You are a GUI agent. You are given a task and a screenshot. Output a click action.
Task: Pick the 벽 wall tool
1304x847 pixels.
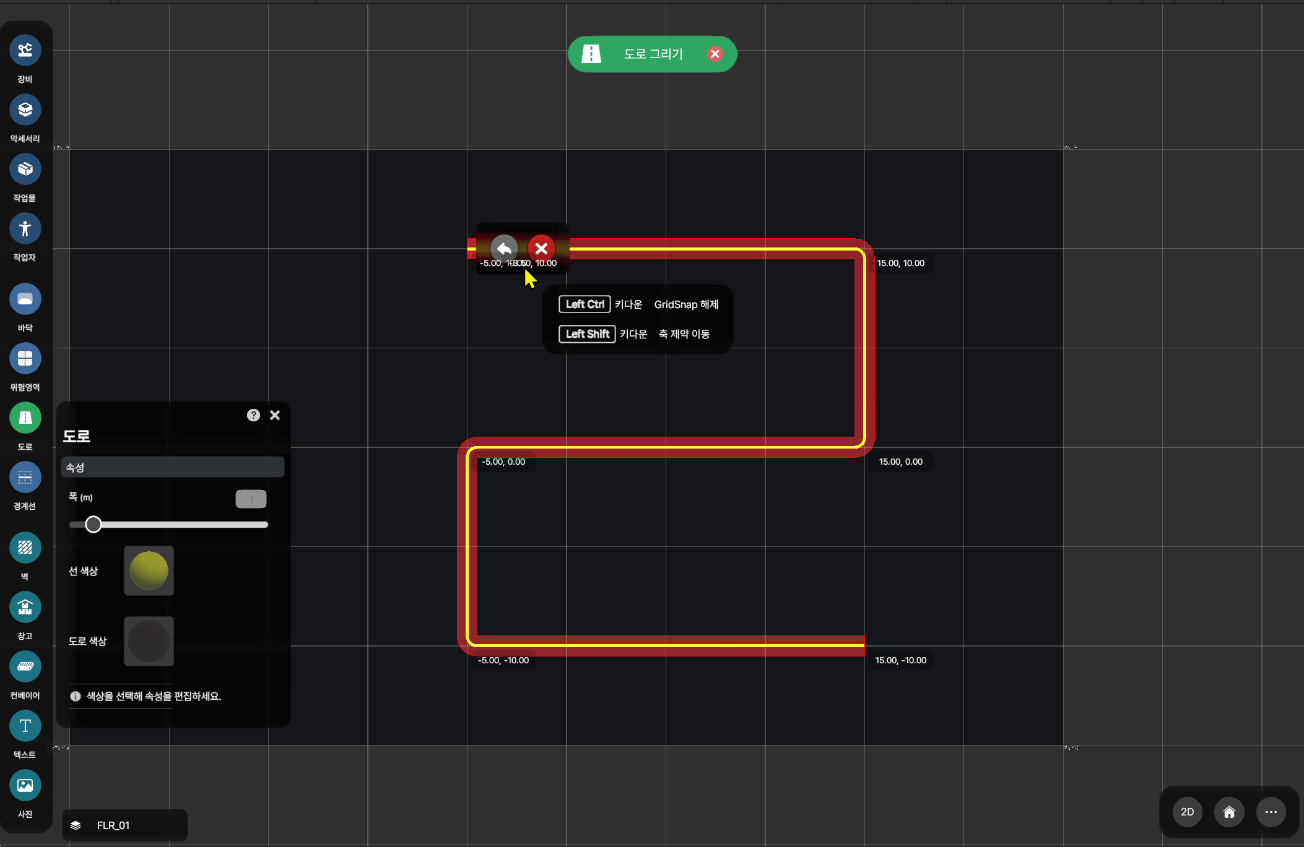[25, 548]
